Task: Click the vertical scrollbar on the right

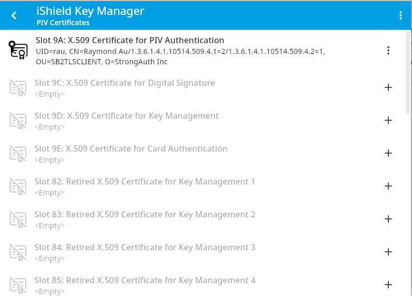Action: point(408,72)
